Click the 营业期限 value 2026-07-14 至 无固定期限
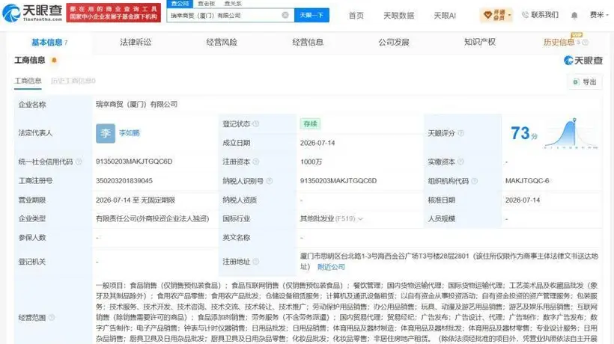The image size is (614, 344). tap(136, 200)
